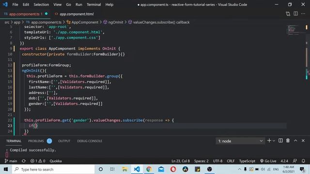This screenshot has width=310, height=174.
Task: Start Go Live server
Action: click(x=268, y=161)
